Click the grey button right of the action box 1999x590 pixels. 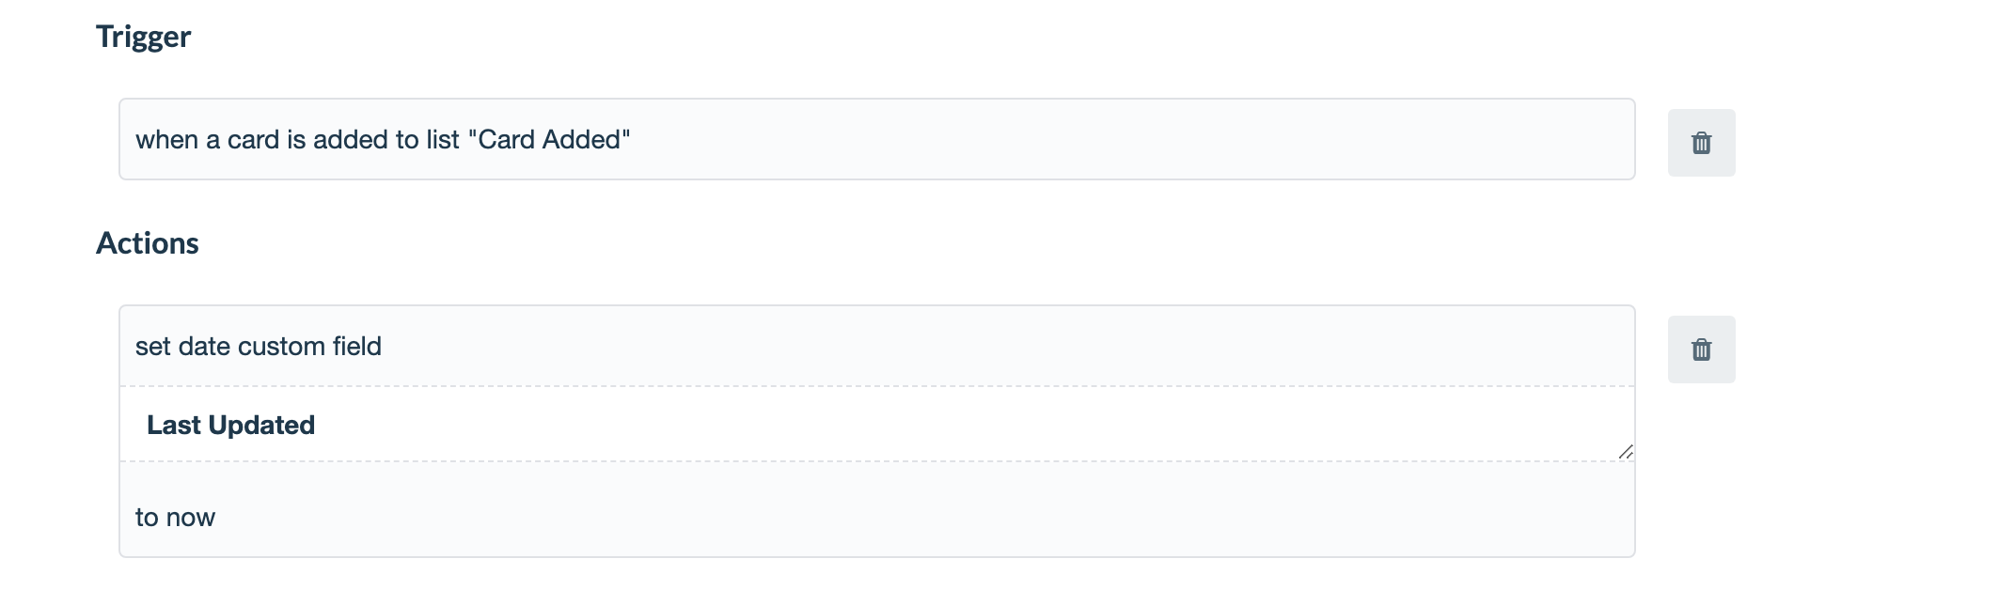(1701, 349)
